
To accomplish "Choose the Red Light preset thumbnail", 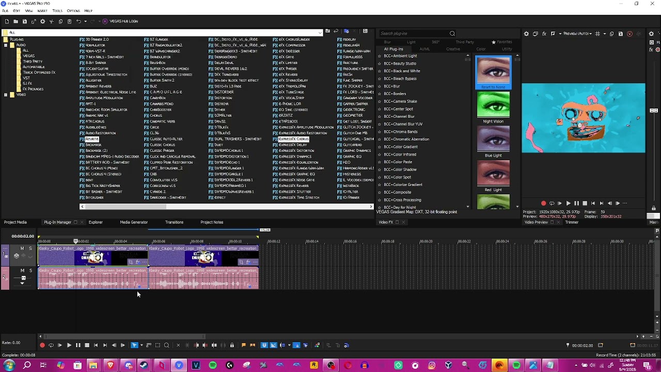I will [493, 174].
